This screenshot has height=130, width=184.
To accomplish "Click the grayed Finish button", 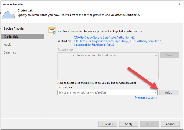I will [x=149, y=124].
